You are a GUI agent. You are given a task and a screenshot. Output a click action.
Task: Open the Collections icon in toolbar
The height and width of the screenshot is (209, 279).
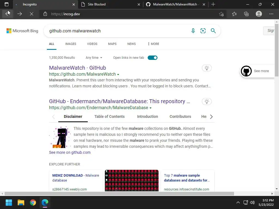pos(246,14)
